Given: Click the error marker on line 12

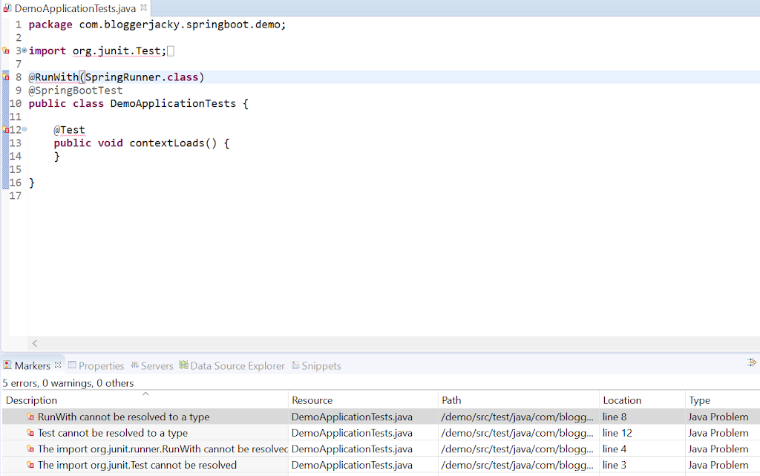Looking at the screenshot, I should point(6,130).
